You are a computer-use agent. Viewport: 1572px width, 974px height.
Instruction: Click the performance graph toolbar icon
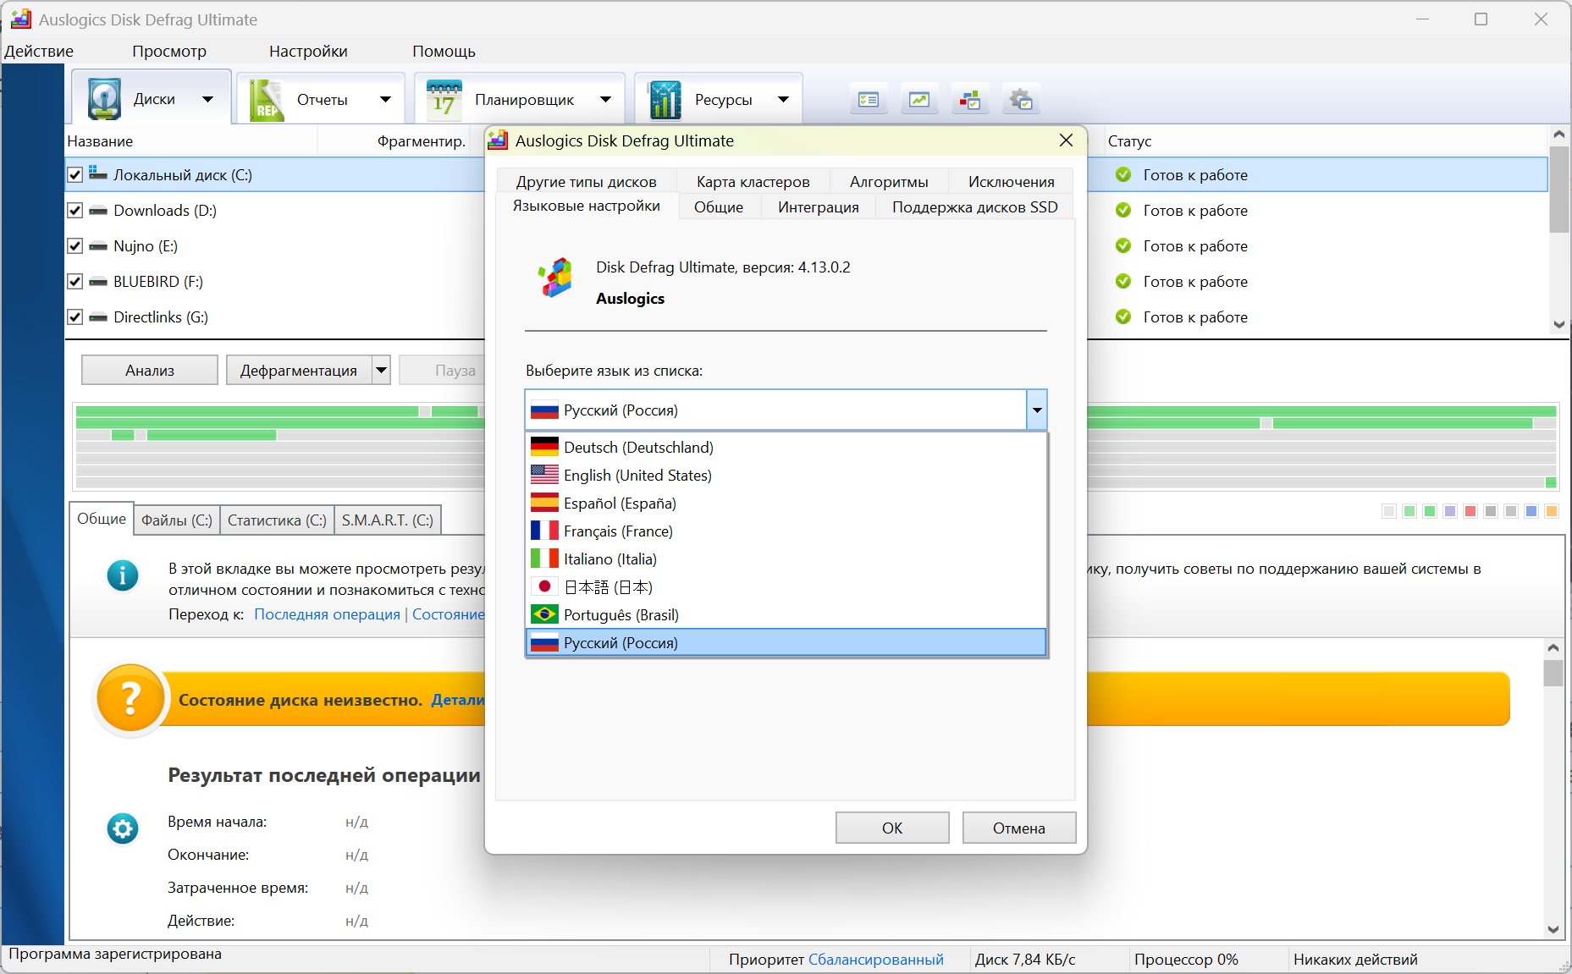[919, 101]
